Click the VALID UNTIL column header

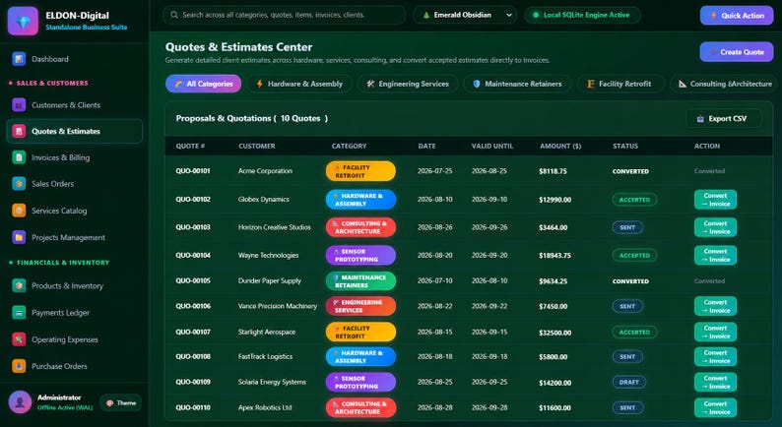pos(492,146)
